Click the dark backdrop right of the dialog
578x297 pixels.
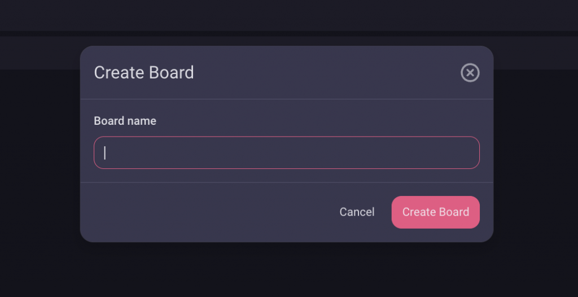[536, 169]
